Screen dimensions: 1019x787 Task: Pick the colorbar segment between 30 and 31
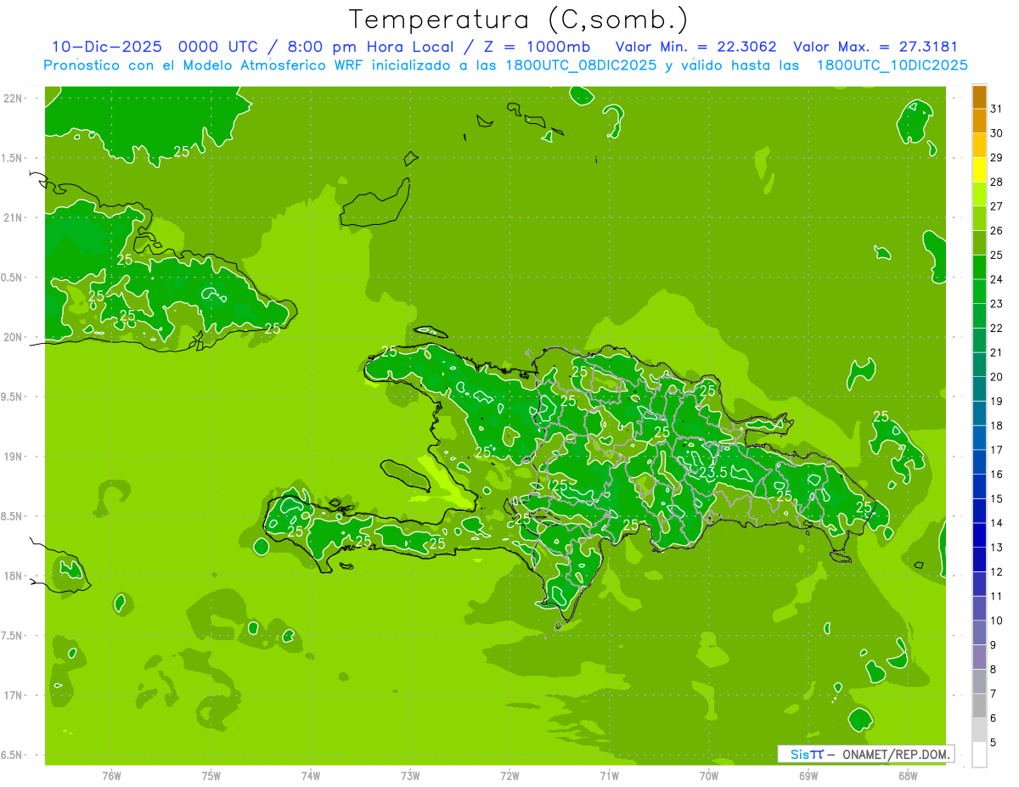pos(979,121)
